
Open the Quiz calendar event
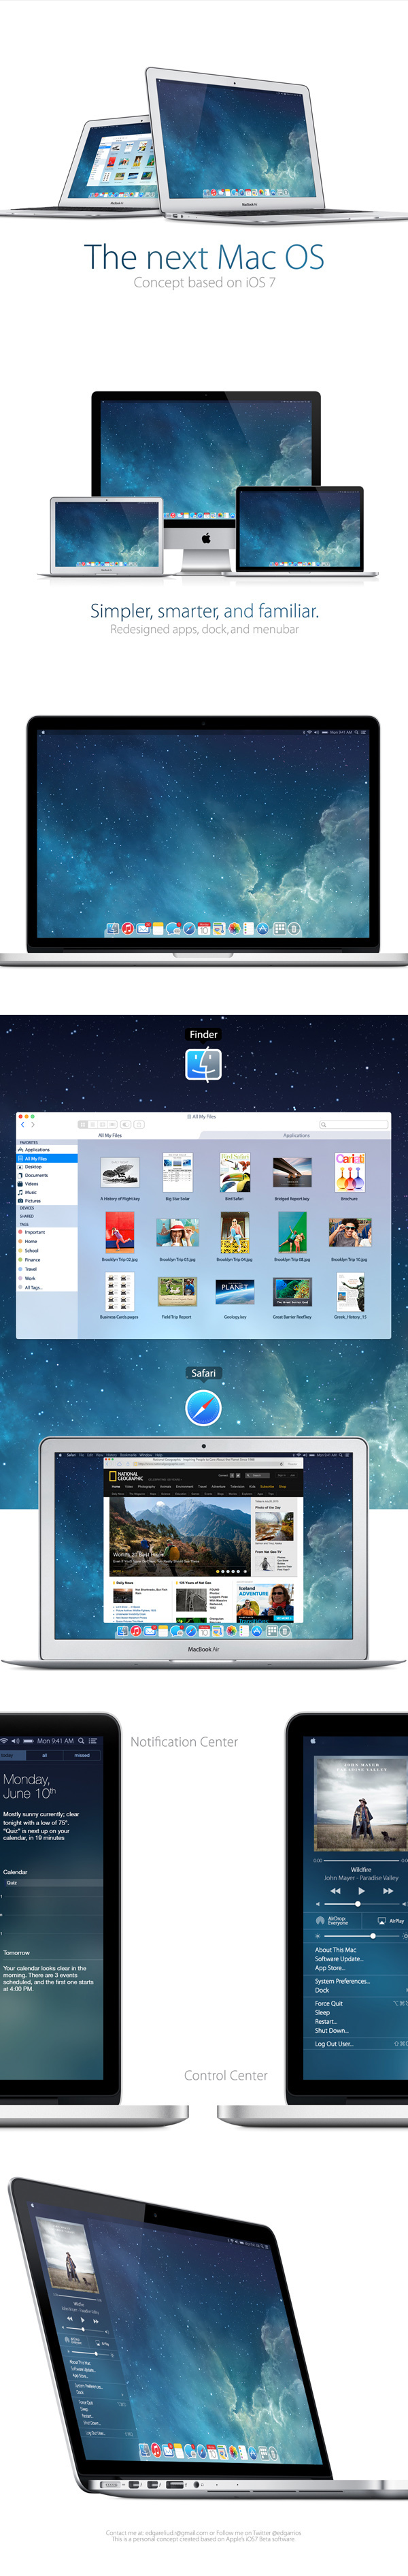click(52, 1883)
